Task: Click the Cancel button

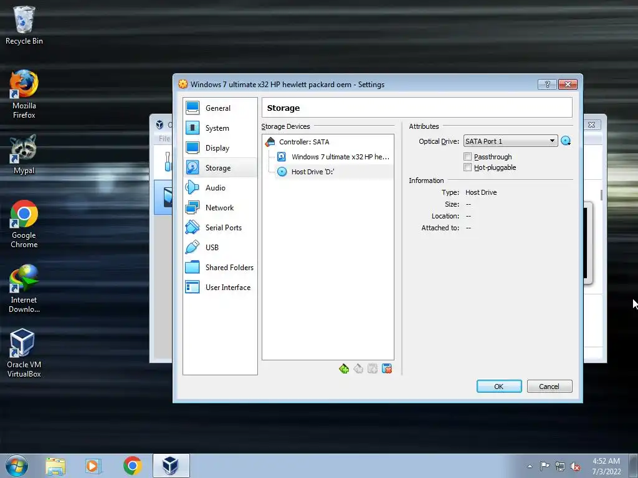Action: click(550, 386)
